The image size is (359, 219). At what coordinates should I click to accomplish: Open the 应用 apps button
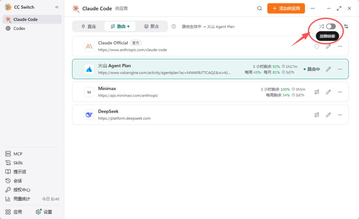[14, 212]
